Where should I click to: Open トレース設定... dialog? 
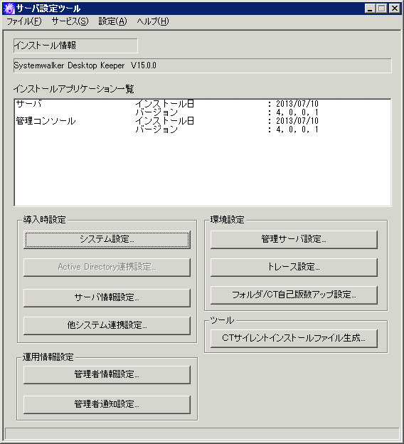tap(294, 268)
